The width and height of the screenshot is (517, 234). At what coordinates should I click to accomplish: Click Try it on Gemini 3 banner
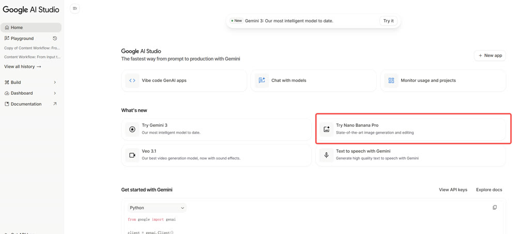tap(388, 21)
